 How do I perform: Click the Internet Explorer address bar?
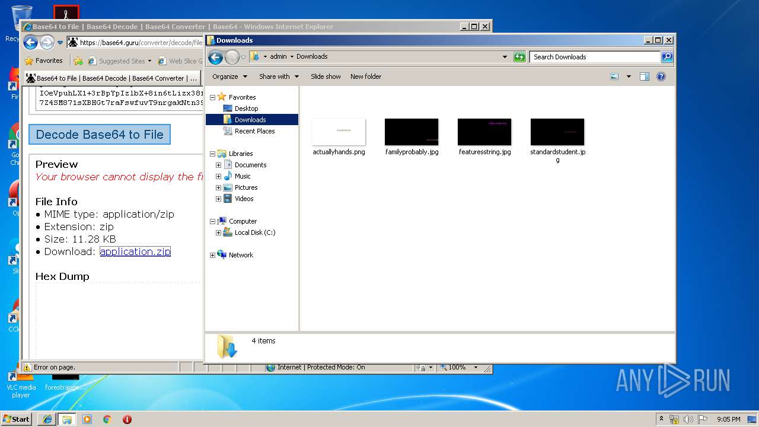click(141, 42)
